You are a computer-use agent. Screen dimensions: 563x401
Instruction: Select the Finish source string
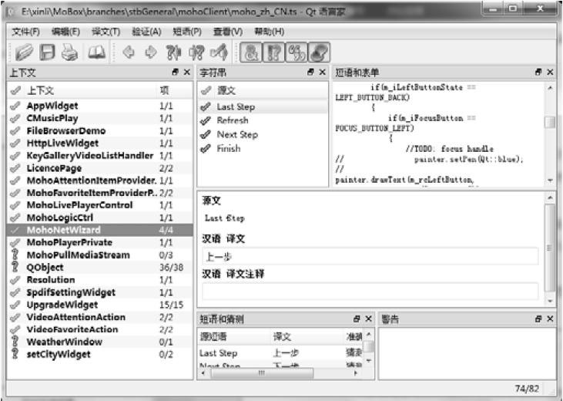(x=263, y=148)
